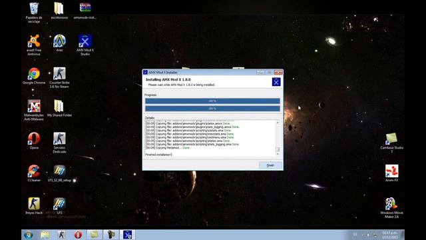The width and height of the screenshot is (426, 240).
Task: Select the LFS_S2_6B_setup desktop icon
Action: [x=59, y=173]
